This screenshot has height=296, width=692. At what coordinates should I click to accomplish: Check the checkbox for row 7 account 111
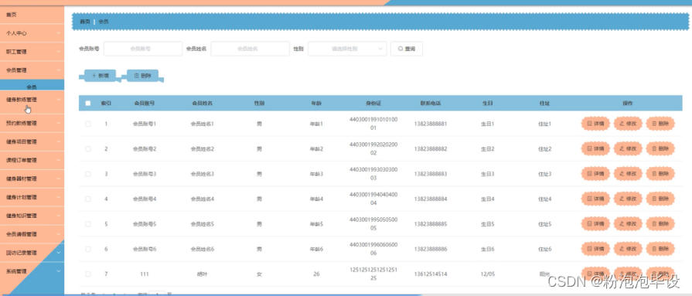[88, 274]
